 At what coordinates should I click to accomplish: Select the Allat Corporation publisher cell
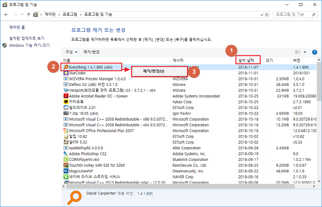[x=187, y=148]
